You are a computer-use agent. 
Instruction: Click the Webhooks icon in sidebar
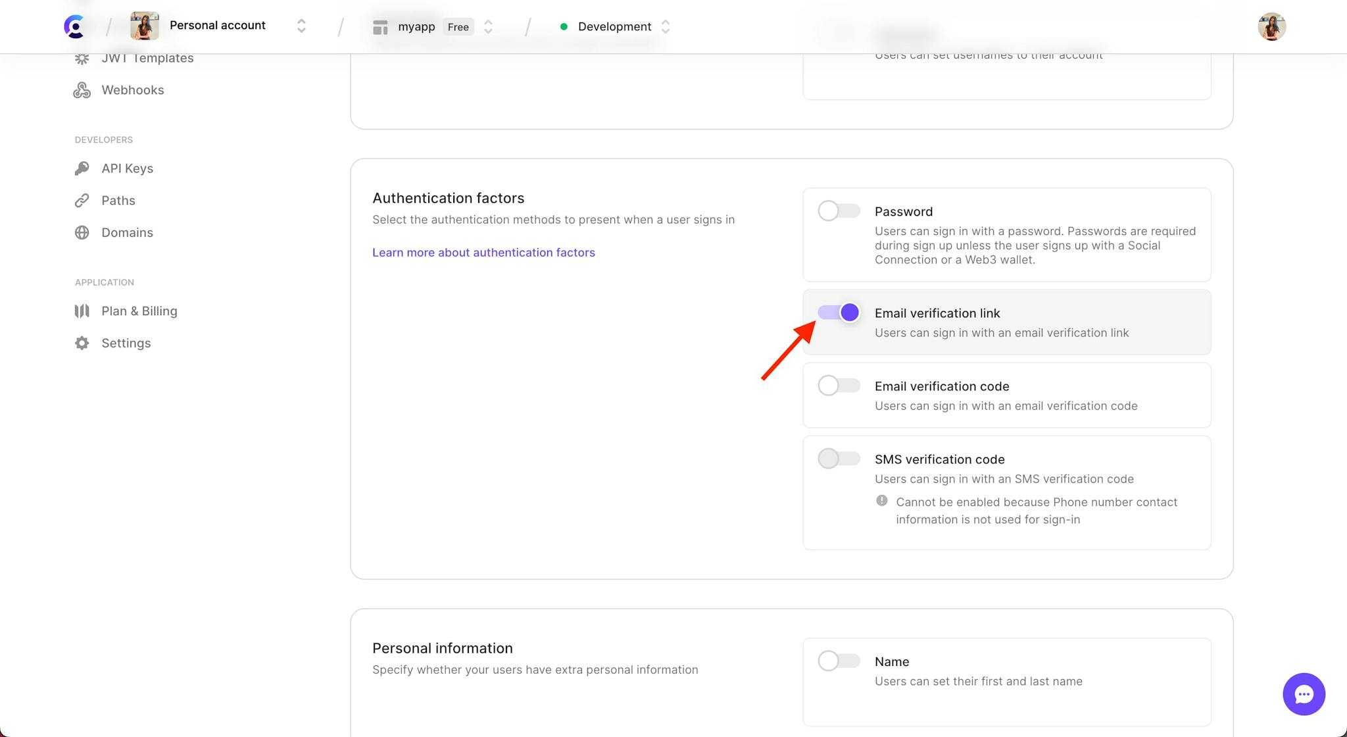coord(83,90)
